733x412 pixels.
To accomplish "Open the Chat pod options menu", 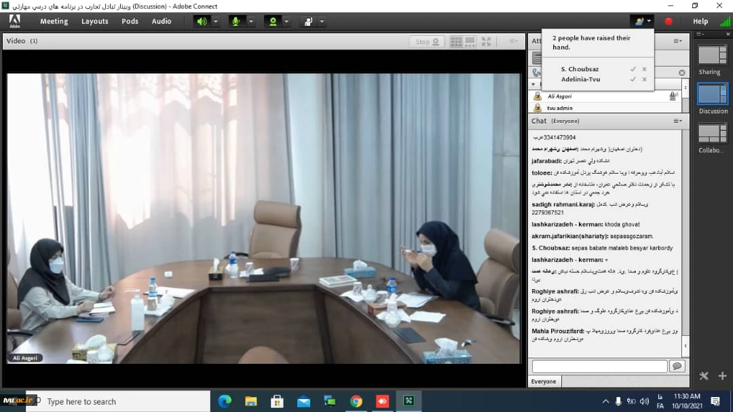I will point(677,121).
